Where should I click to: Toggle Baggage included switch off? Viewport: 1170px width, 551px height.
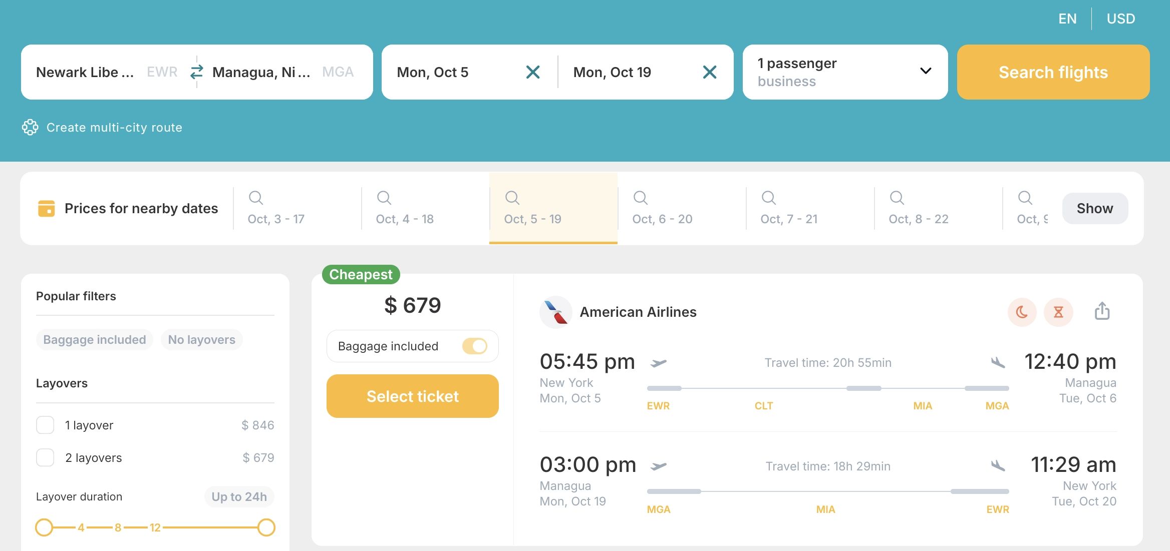click(x=476, y=346)
